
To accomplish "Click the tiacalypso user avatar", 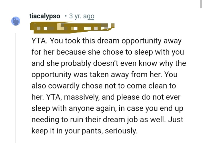I will tap(16, 21).
